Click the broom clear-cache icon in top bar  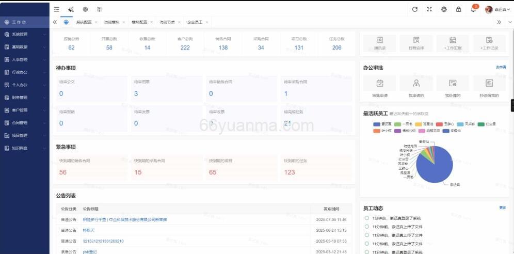pyautogui.click(x=71, y=9)
